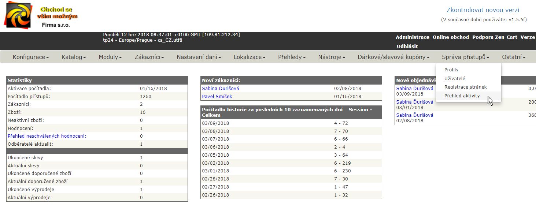The image size is (536, 205).
Task: Open the Online obchod link
Action: [451, 37]
